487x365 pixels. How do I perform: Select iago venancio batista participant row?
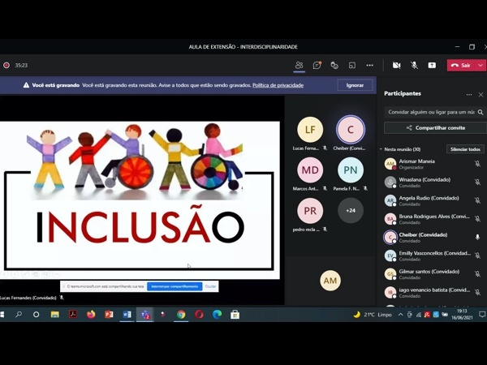pos(432,292)
